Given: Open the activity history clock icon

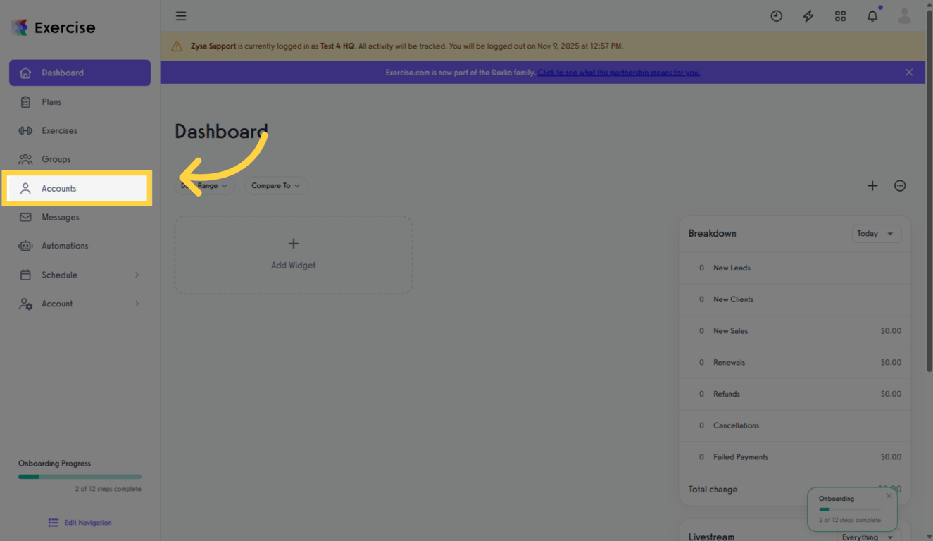Looking at the screenshot, I should click(x=776, y=15).
